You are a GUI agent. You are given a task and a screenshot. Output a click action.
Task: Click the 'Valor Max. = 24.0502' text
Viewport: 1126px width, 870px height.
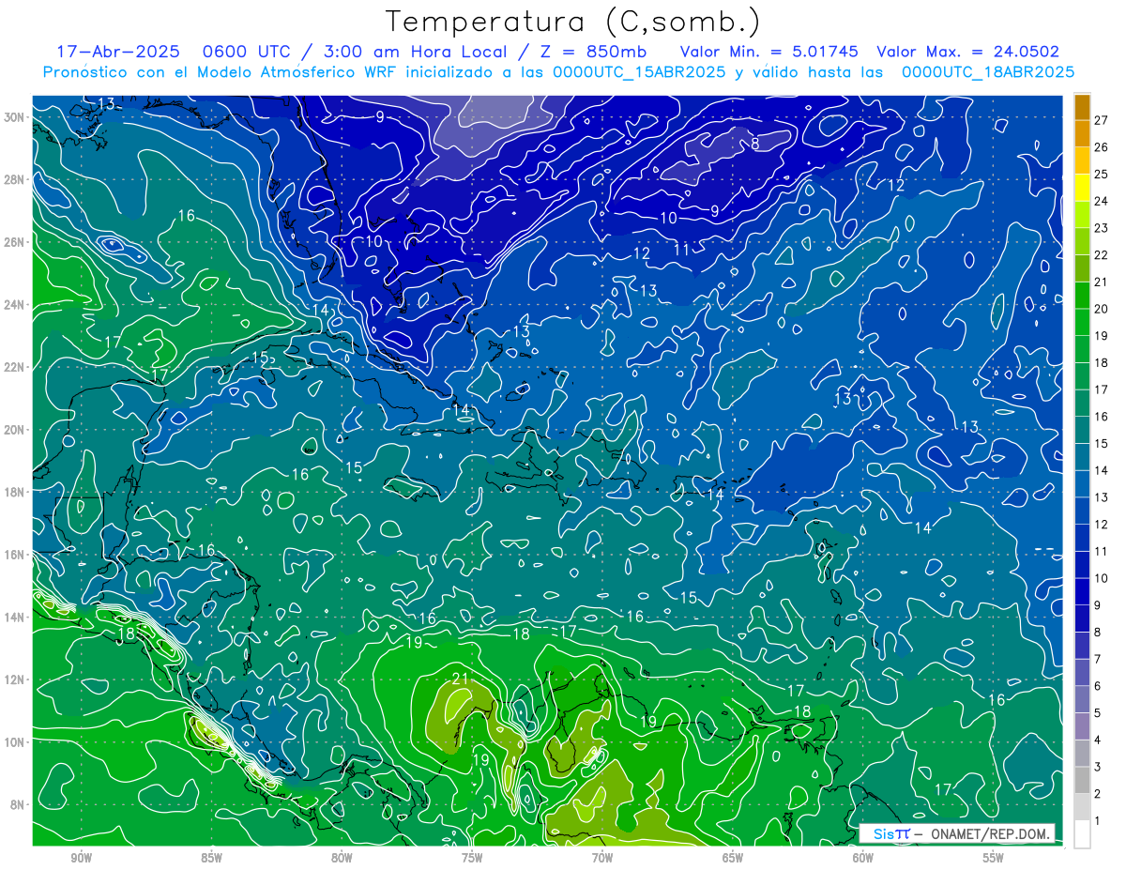tap(967, 52)
